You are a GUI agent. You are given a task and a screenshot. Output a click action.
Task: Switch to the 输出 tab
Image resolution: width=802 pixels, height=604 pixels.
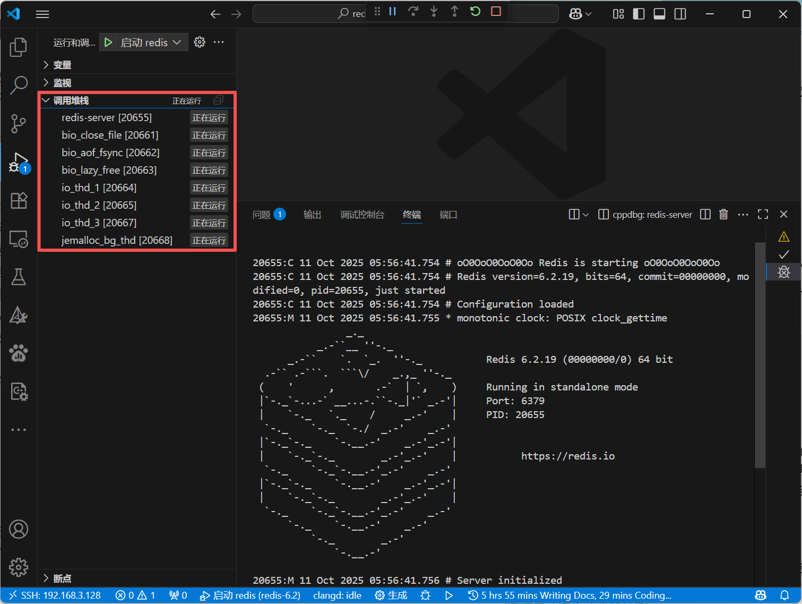(x=312, y=215)
